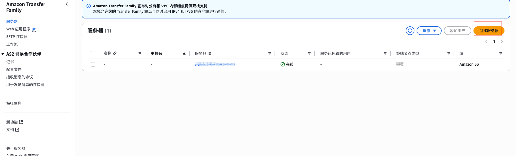Click the 创建服务器 button
This screenshot has height=156, width=517.
pos(489,31)
